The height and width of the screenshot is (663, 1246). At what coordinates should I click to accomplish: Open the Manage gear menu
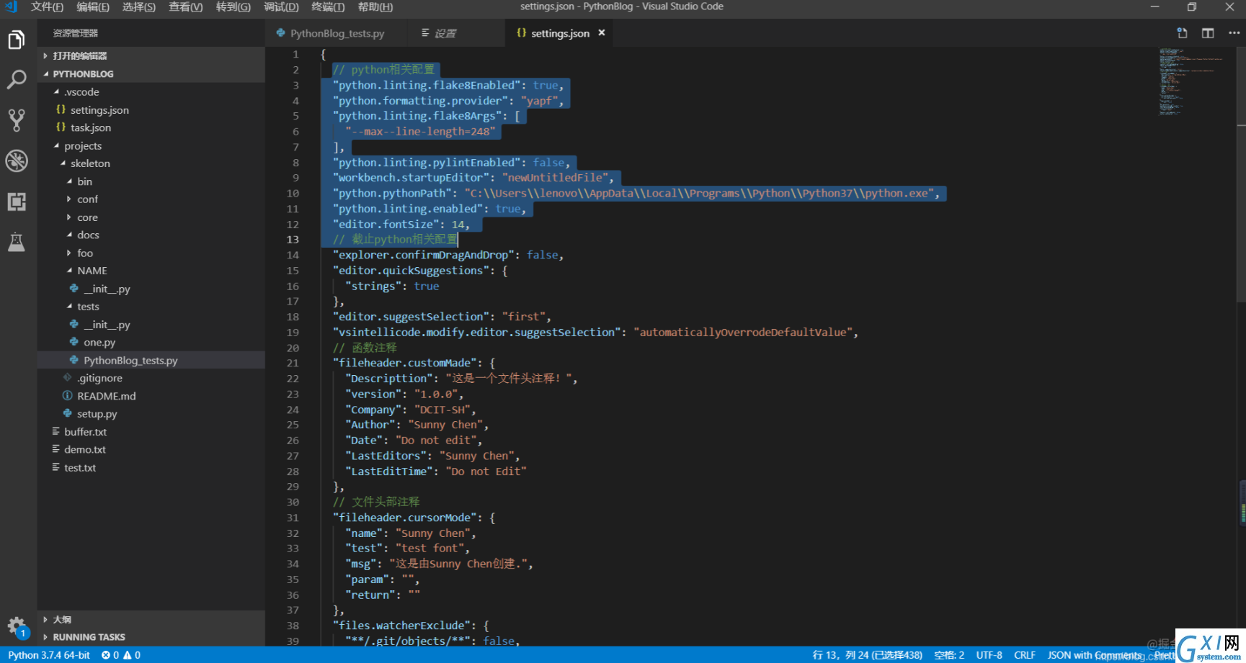pos(17,626)
